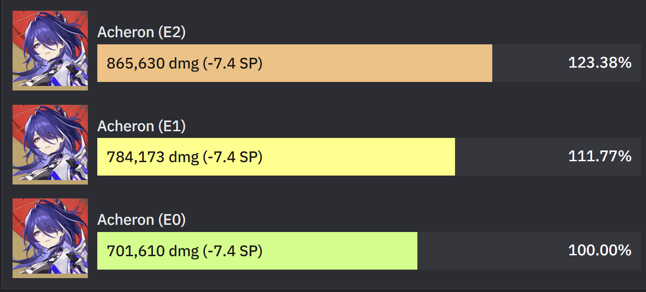Click the Acheron (E2) name label
The image size is (646, 292).
coord(142,32)
